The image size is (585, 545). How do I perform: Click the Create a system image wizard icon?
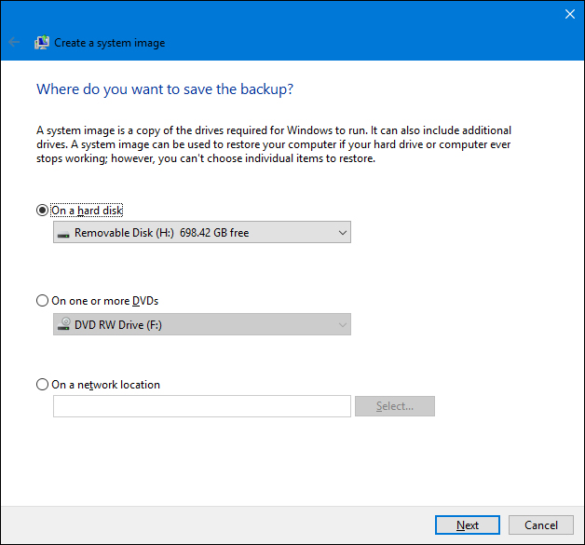click(42, 43)
